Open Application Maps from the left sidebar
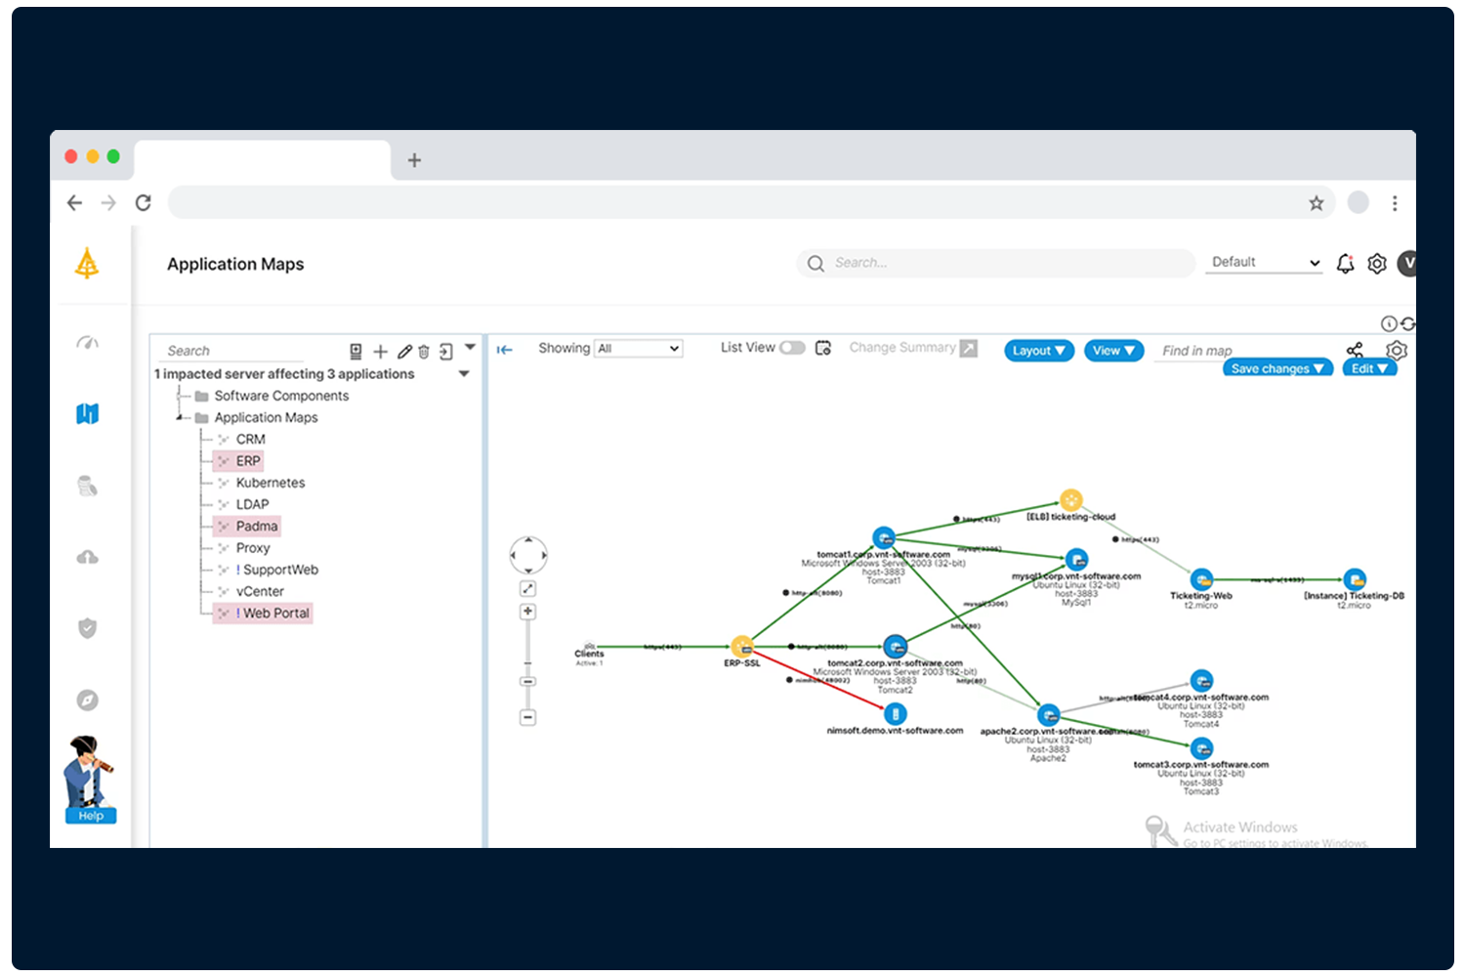This screenshot has height=977, width=1465. pyautogui.click(x=88, y=414)
